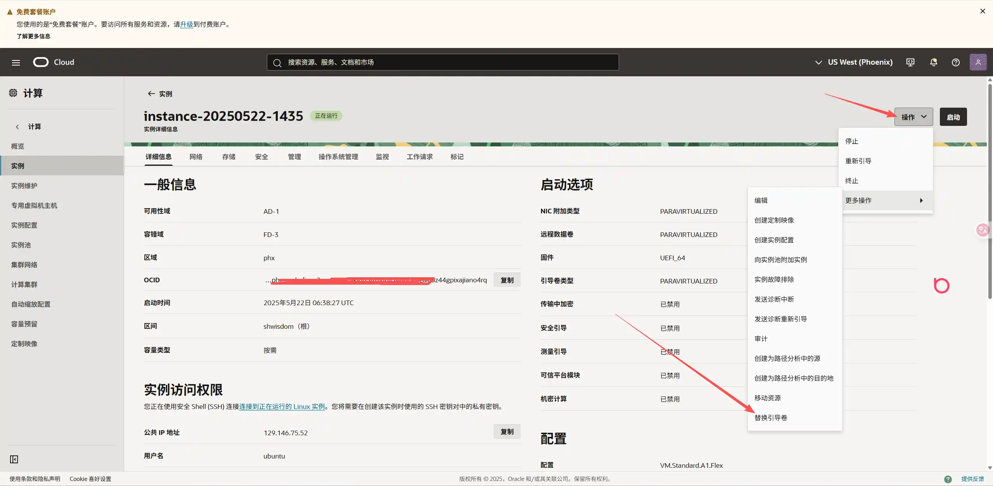Toggle the 操作 actions dropdown
The width and height of the screenshot is (993, 486).
point(913,117)
